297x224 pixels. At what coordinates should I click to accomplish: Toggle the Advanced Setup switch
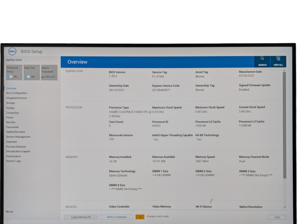pos(9,76)
